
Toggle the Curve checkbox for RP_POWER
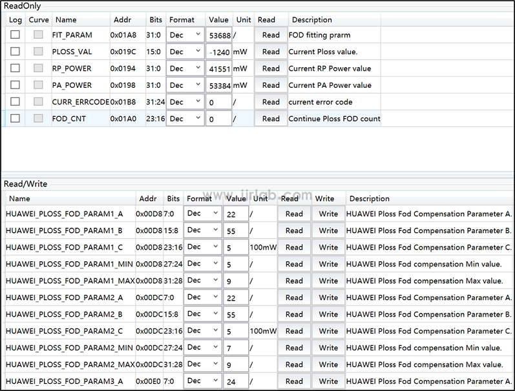pos(38,68)
